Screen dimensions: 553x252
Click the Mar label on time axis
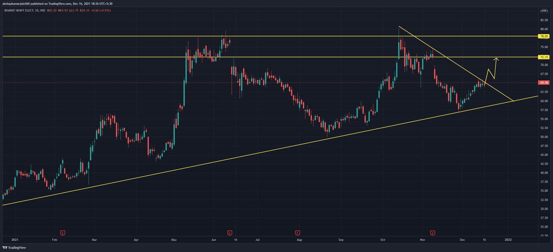(94, 240)
